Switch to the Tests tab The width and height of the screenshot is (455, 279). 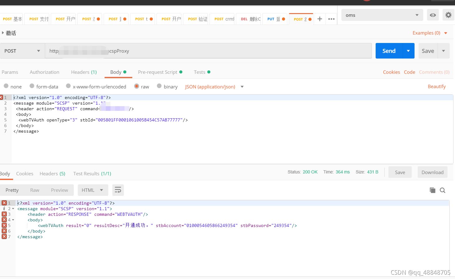click(x=202, y=72)
